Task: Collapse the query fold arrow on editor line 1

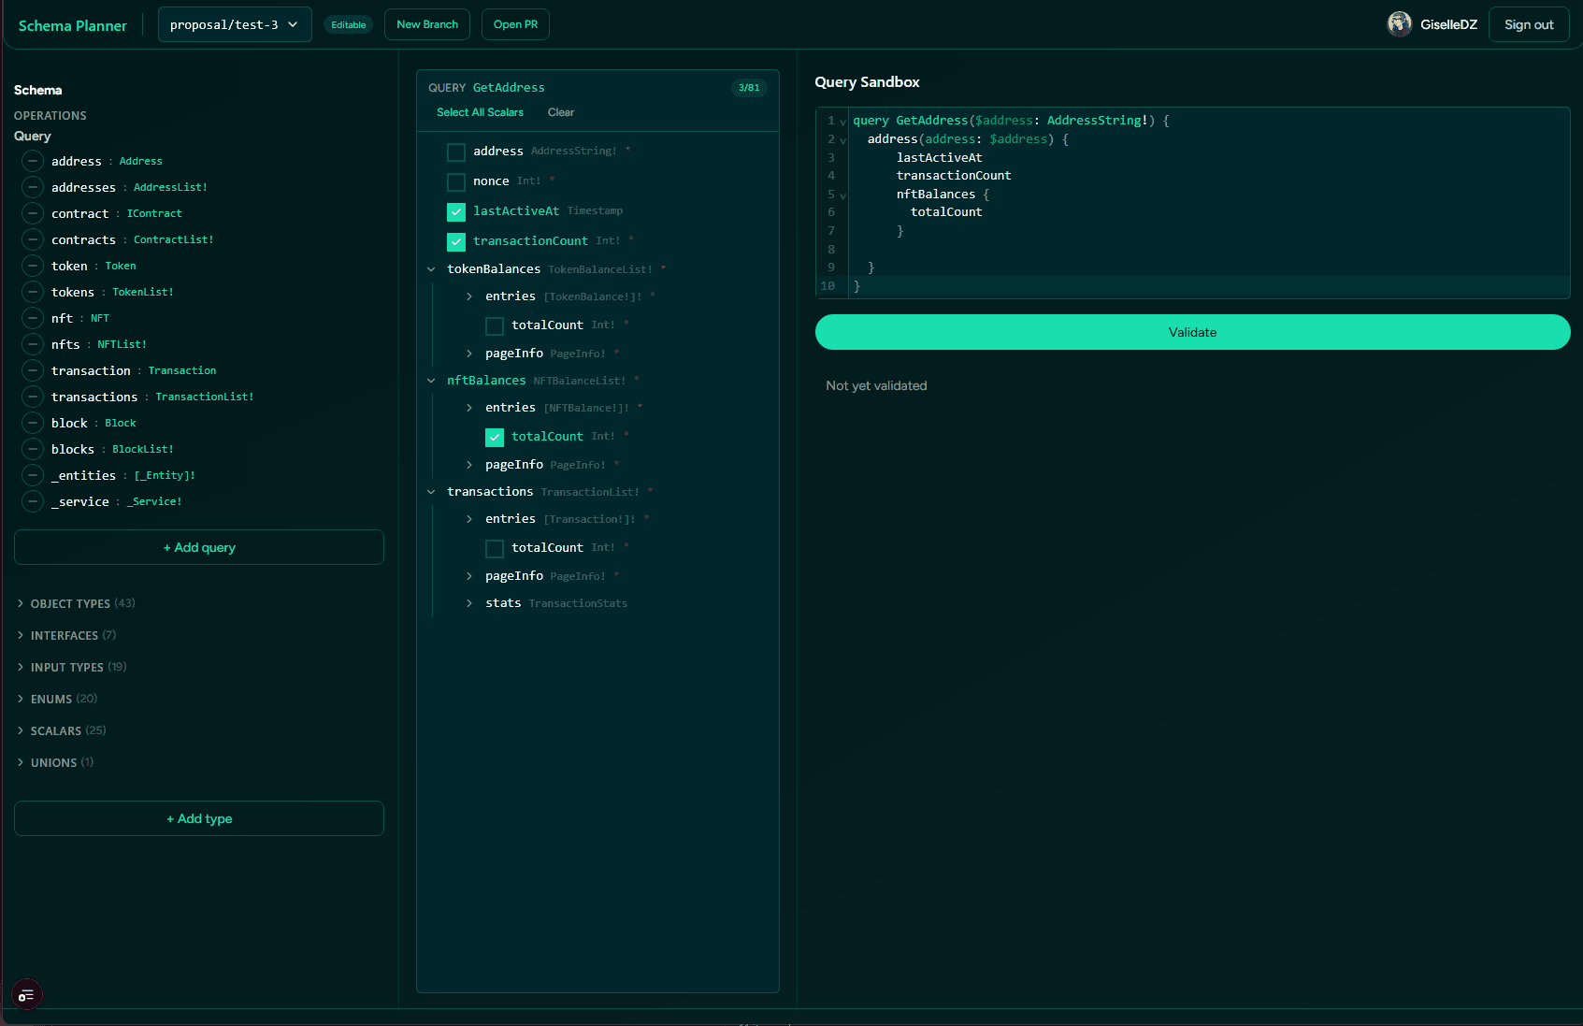Action: pos(844,121)
